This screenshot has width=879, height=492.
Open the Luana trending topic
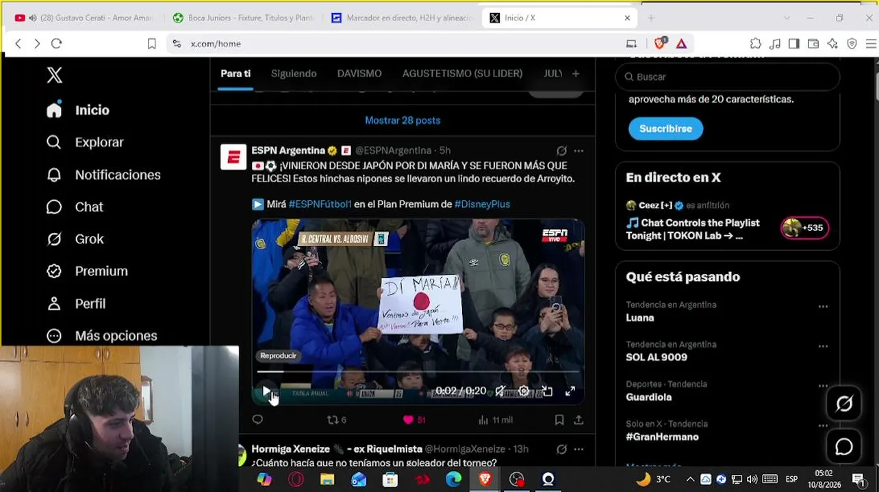click(639, 318)
